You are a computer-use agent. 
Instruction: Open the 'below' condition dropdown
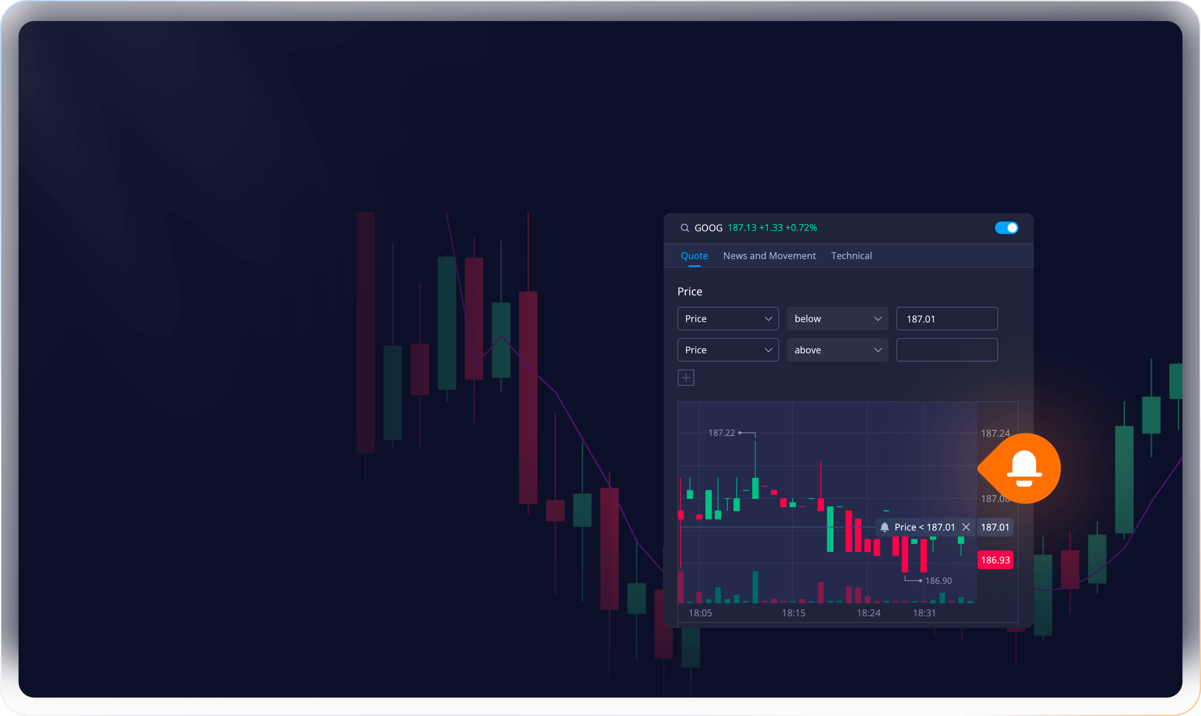(x=837, y=319)
